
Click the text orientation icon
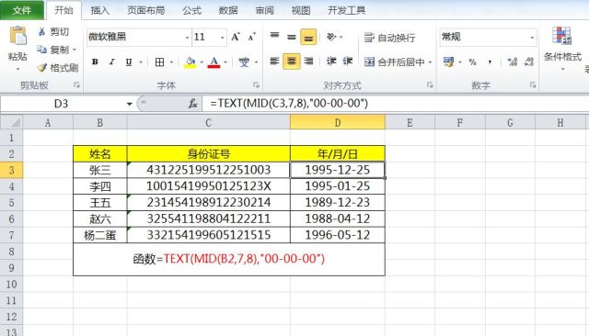[331, 37]
